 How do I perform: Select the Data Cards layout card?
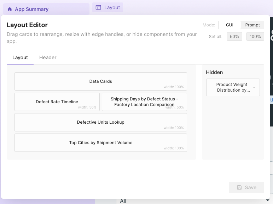[x=100, y=81]
